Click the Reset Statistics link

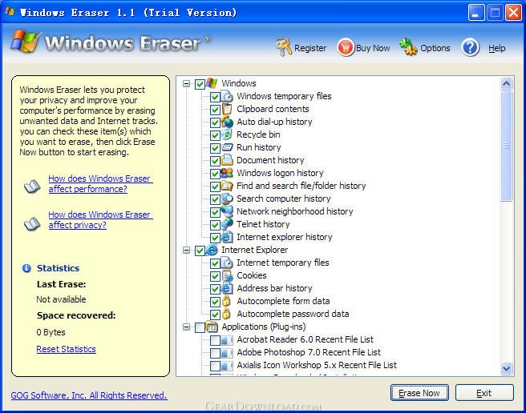pos(66,349)
